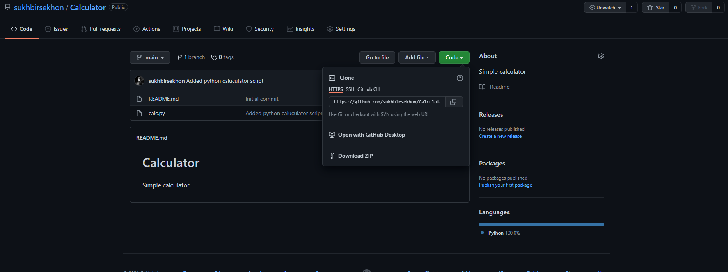Viewport: 728px width, 272px height.
Task: Choose Download ZIP
Action: coord(396,156)
